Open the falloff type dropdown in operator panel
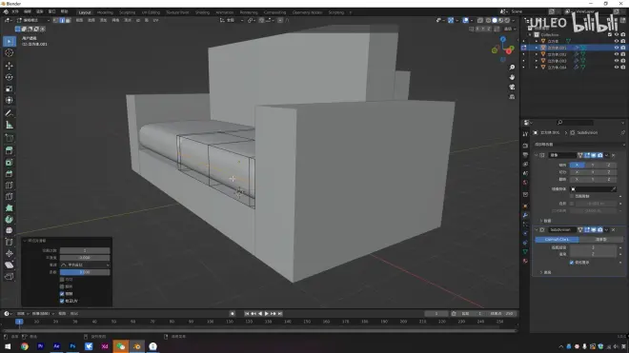 [85, 265]
